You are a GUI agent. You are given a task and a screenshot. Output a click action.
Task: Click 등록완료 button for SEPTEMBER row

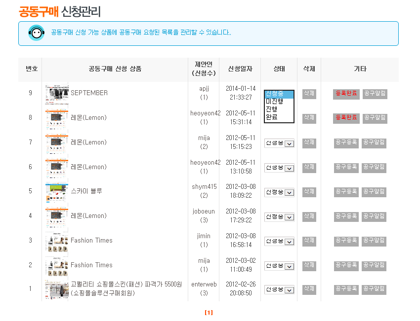point(346,93)
